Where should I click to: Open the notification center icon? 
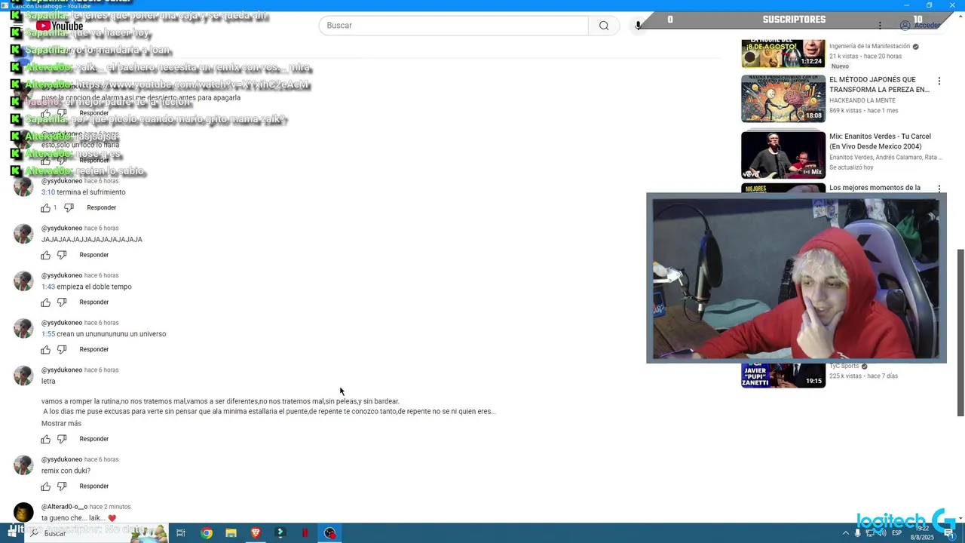pyautogui.click(x=949, y=533)
